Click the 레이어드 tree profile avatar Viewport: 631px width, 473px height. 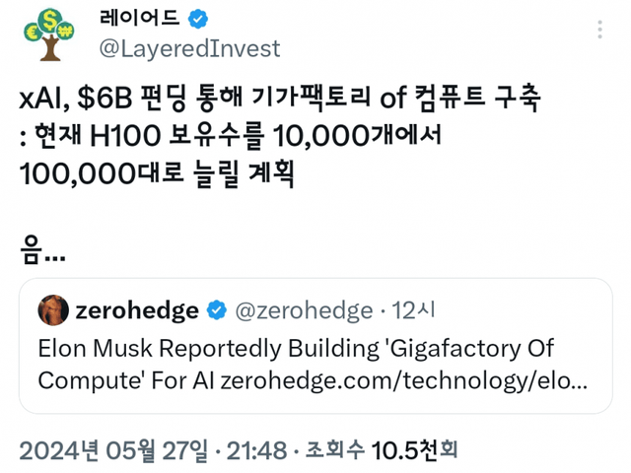click(x=49, y=35)
